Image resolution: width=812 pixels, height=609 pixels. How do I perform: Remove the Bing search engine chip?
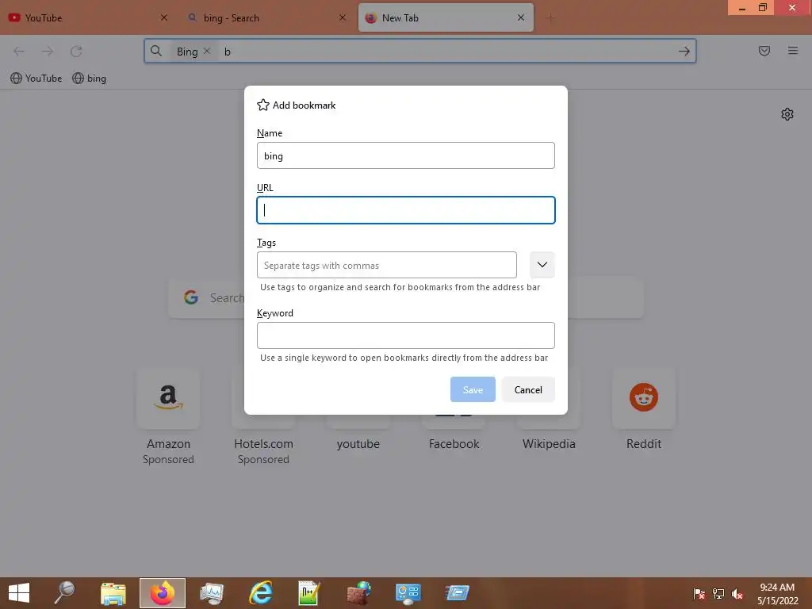pos(207,51)
